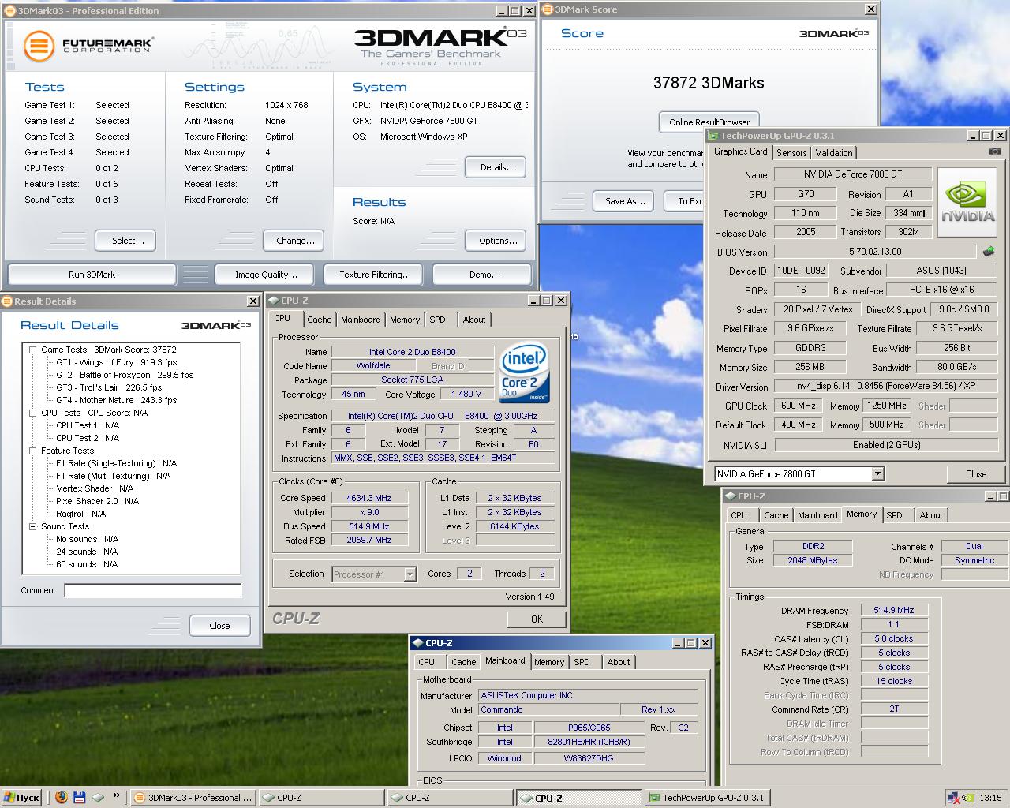The height and width of the screenshot is (808, 1010).
Task: Open Mainboard tab in the CPU-Z memory window
Action: click(817, 515)
